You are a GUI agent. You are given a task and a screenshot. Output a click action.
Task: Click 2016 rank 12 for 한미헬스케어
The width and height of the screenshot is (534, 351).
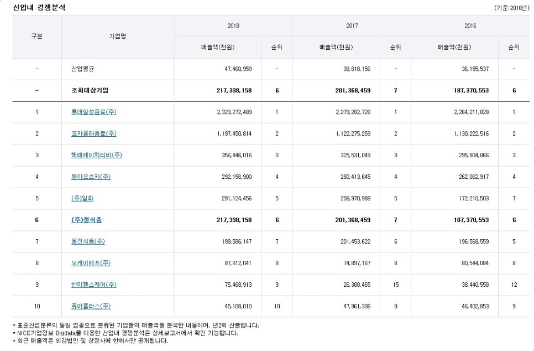pyautogui.click(x=514, y=285)
